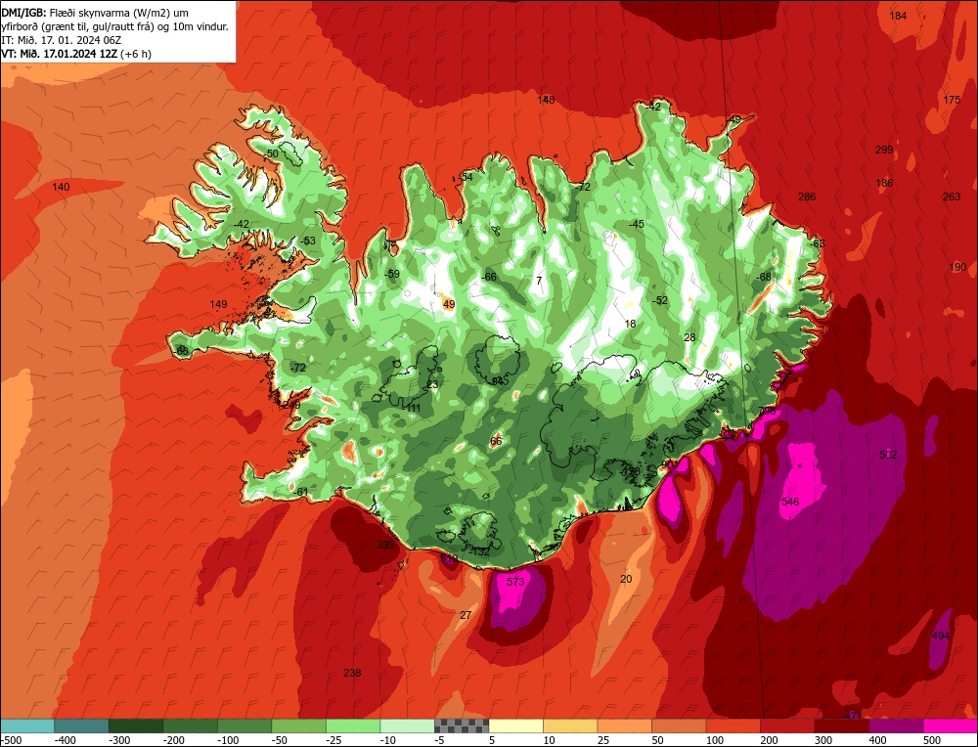Image resolution: width=978 pixels, height=747 pixels.
Task: Click the pale green legend swatch above -10
Action: point(407,725)
